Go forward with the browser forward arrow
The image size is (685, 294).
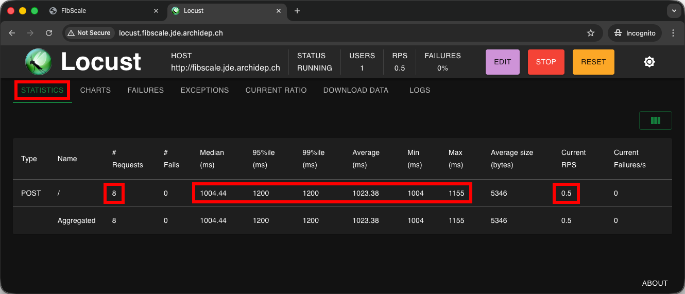coord(30,33)
